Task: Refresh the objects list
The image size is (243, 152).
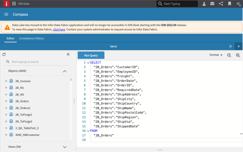Action: pos(4,54)
